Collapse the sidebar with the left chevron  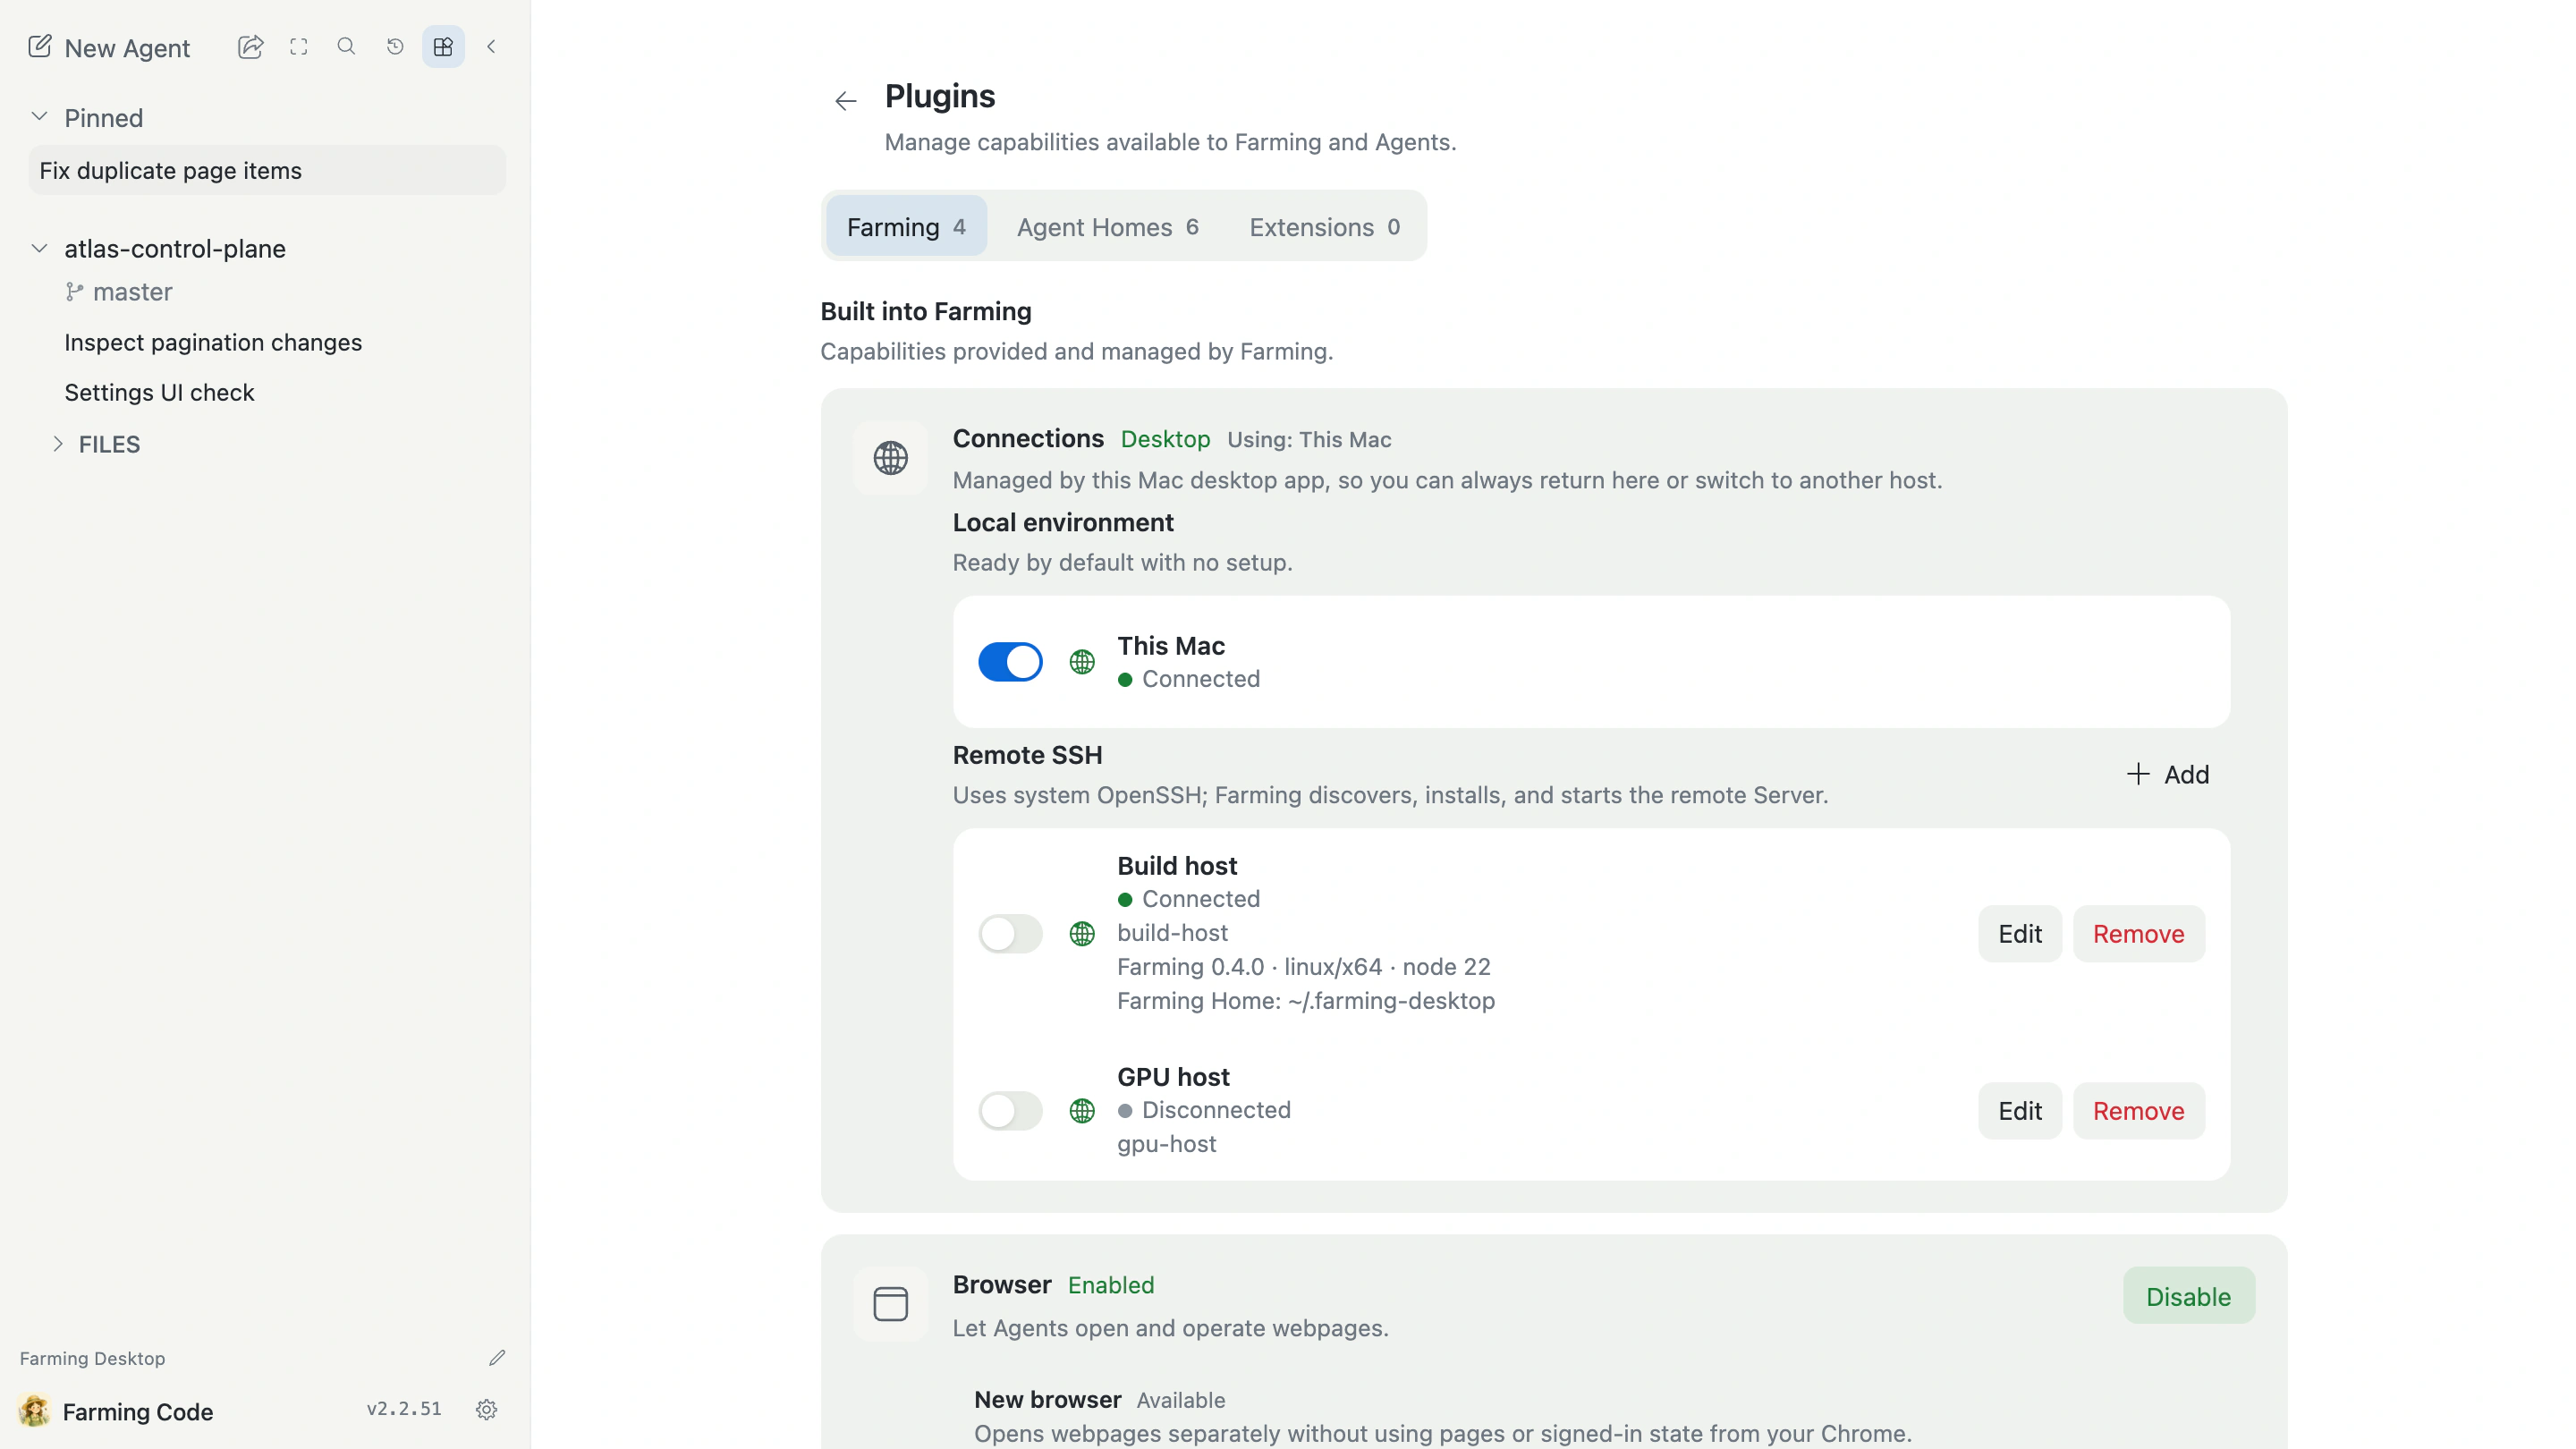point(491,47)
